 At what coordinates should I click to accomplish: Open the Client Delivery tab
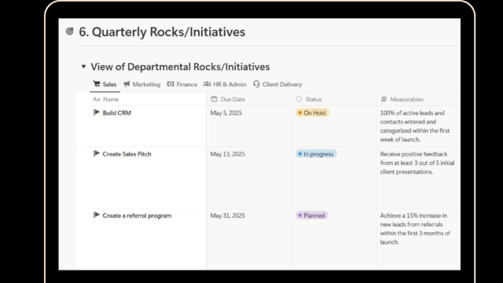pos(277,84)
